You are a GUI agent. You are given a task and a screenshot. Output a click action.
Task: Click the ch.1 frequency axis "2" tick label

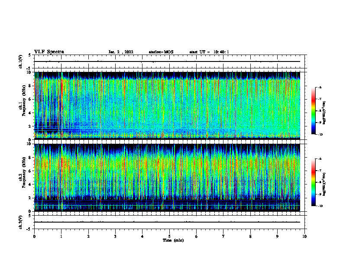tap(30, 126)
